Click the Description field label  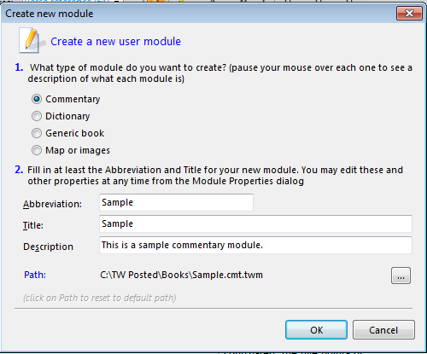pos(48,247)
